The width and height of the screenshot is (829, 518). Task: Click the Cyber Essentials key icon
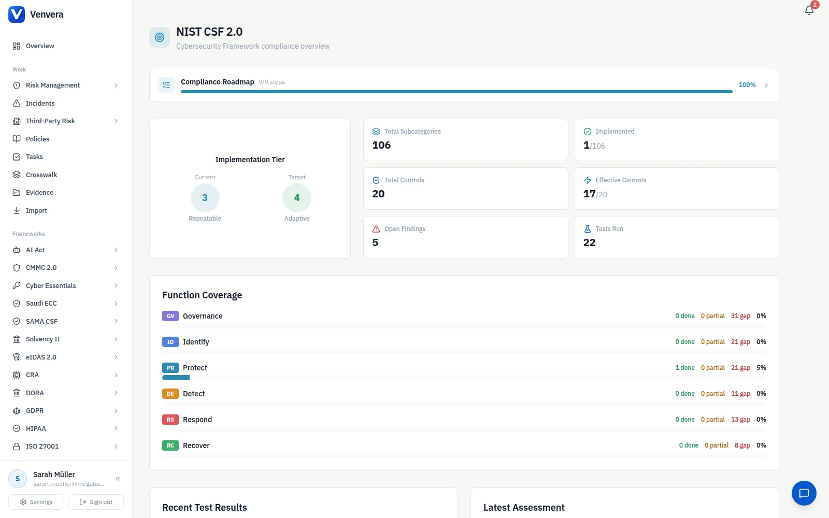(17, 285)
